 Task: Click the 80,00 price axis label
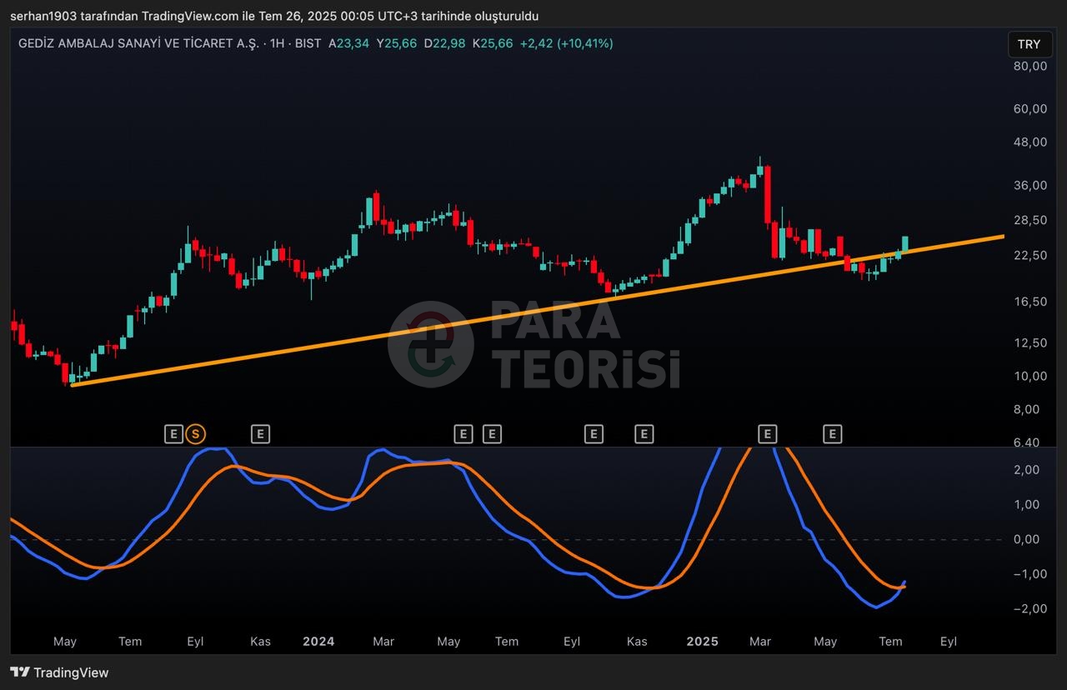point(1030,67)
